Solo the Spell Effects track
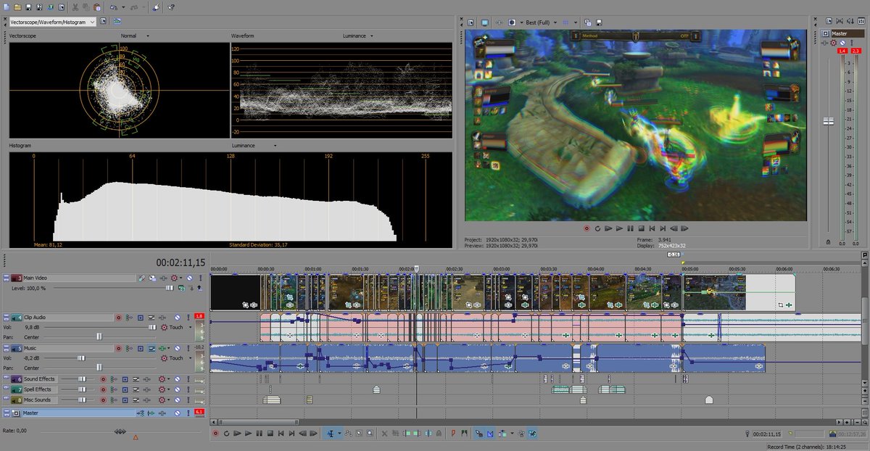Image resolution: width=870 pixels, height=451 pixels. coord(188,389)
